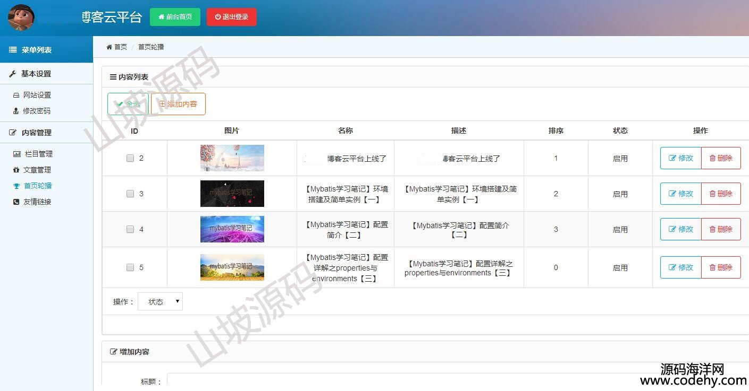Open the 状态 operation dropdown
This screenshot has height=391, width=749.
(160, 302)
